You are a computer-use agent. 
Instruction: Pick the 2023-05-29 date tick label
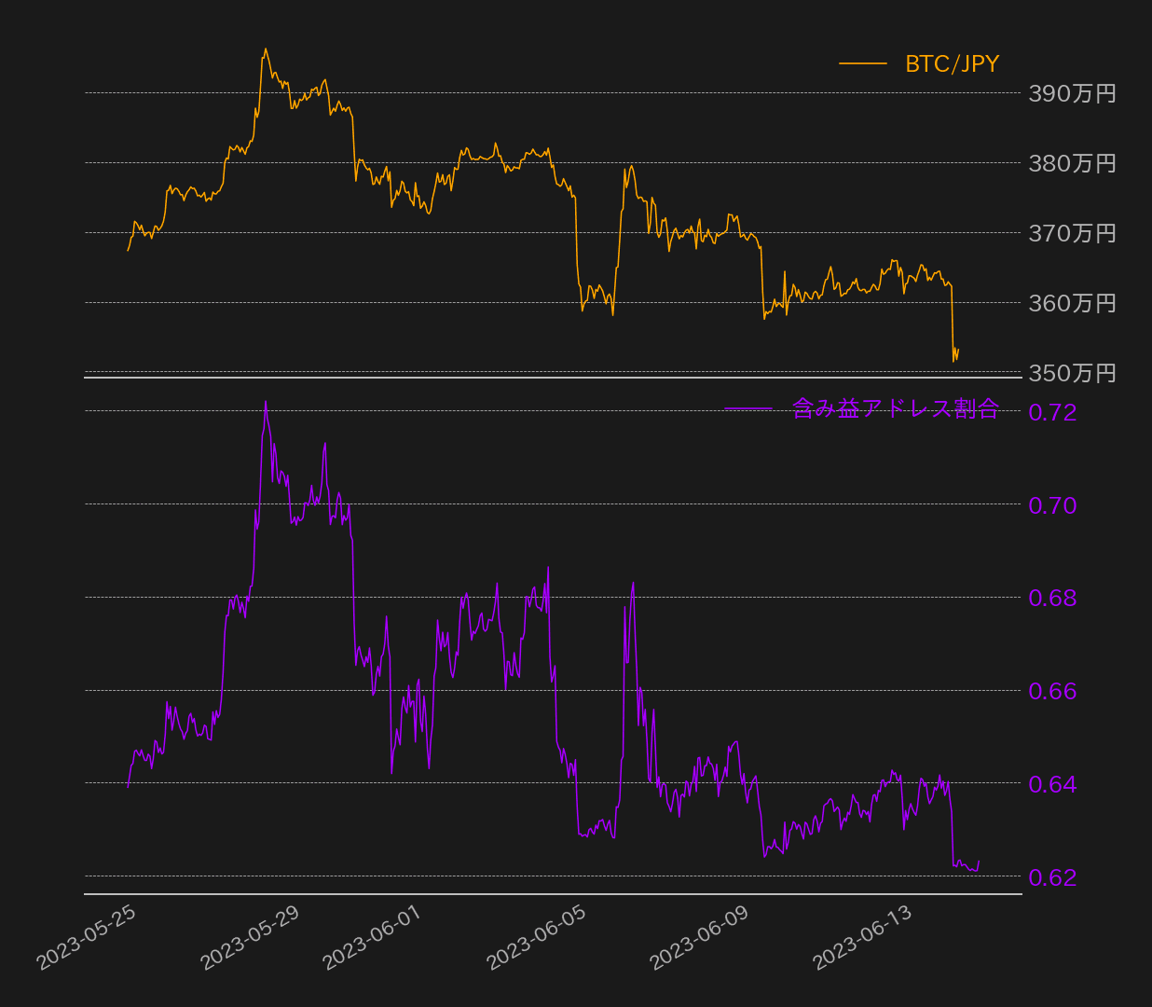(x=250, y=937)
